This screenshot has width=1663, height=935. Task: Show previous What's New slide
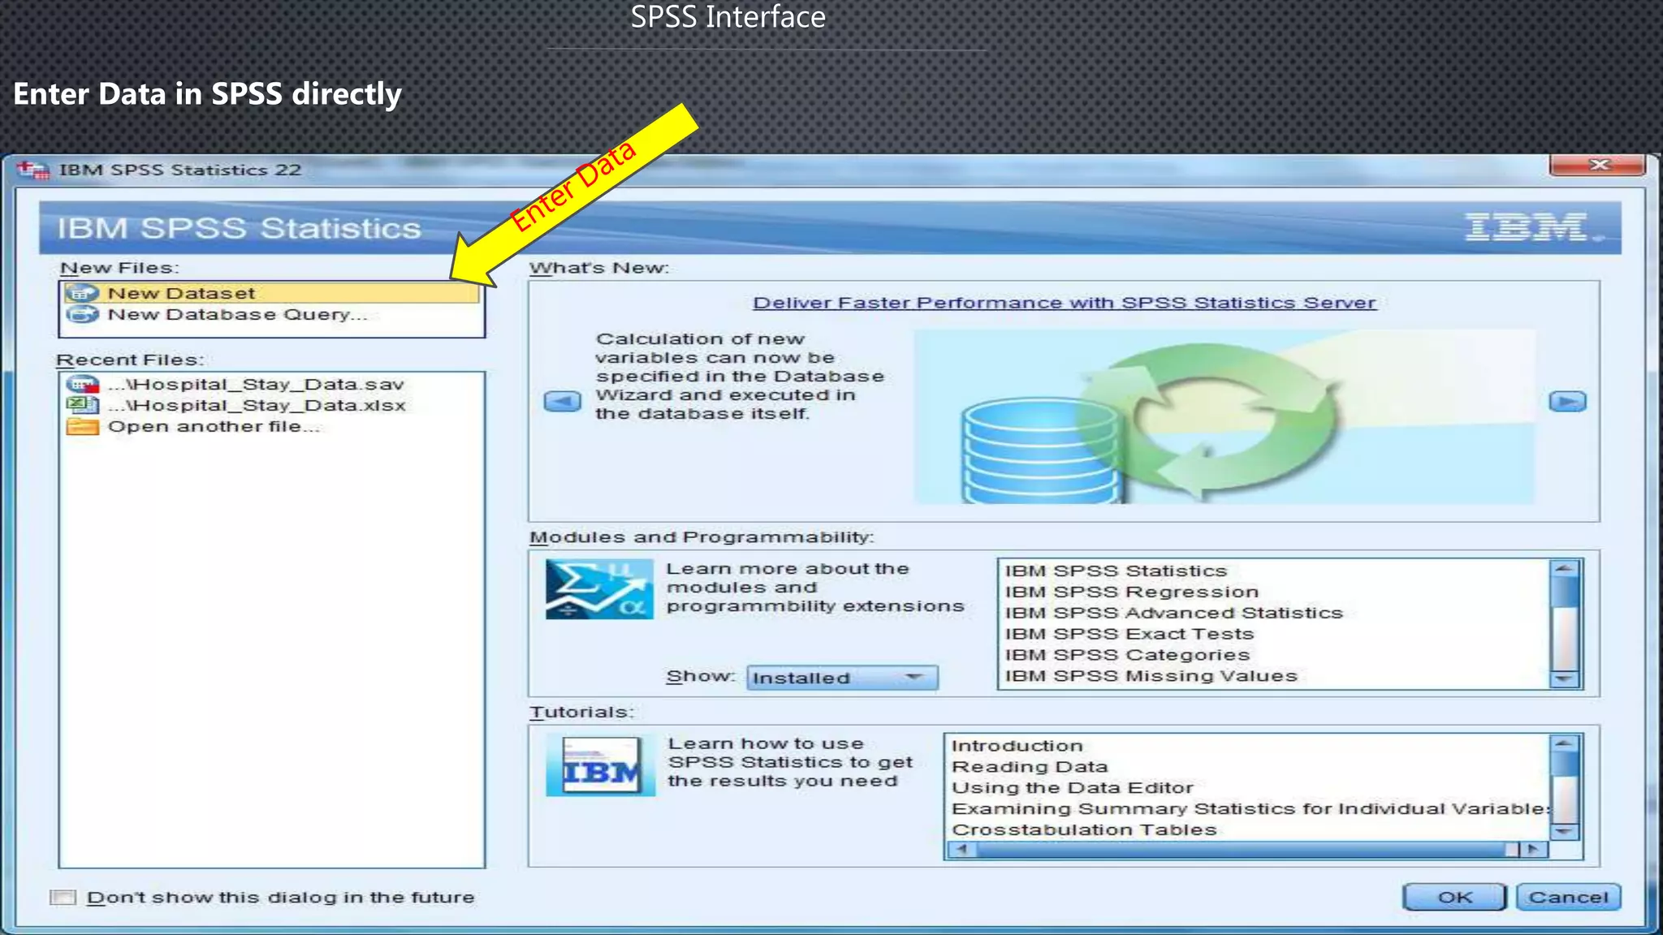[562, 402]
